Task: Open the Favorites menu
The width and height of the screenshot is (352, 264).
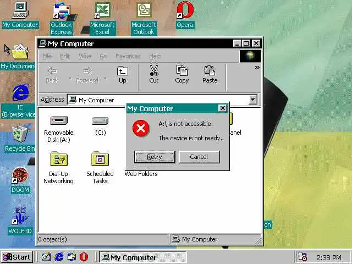Action: [x=128, y=56]
